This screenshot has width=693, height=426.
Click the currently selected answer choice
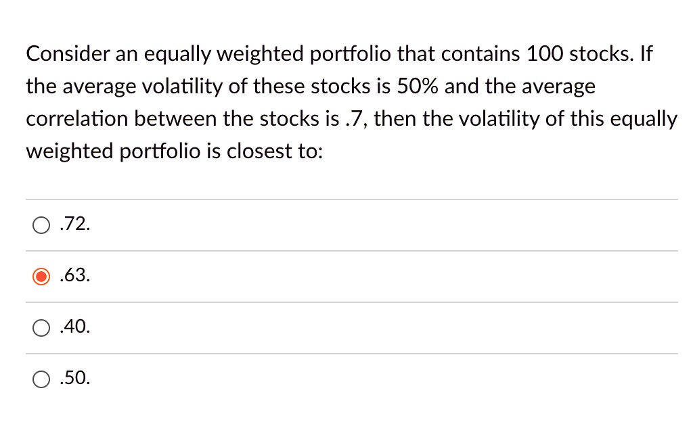click(41, 276)
